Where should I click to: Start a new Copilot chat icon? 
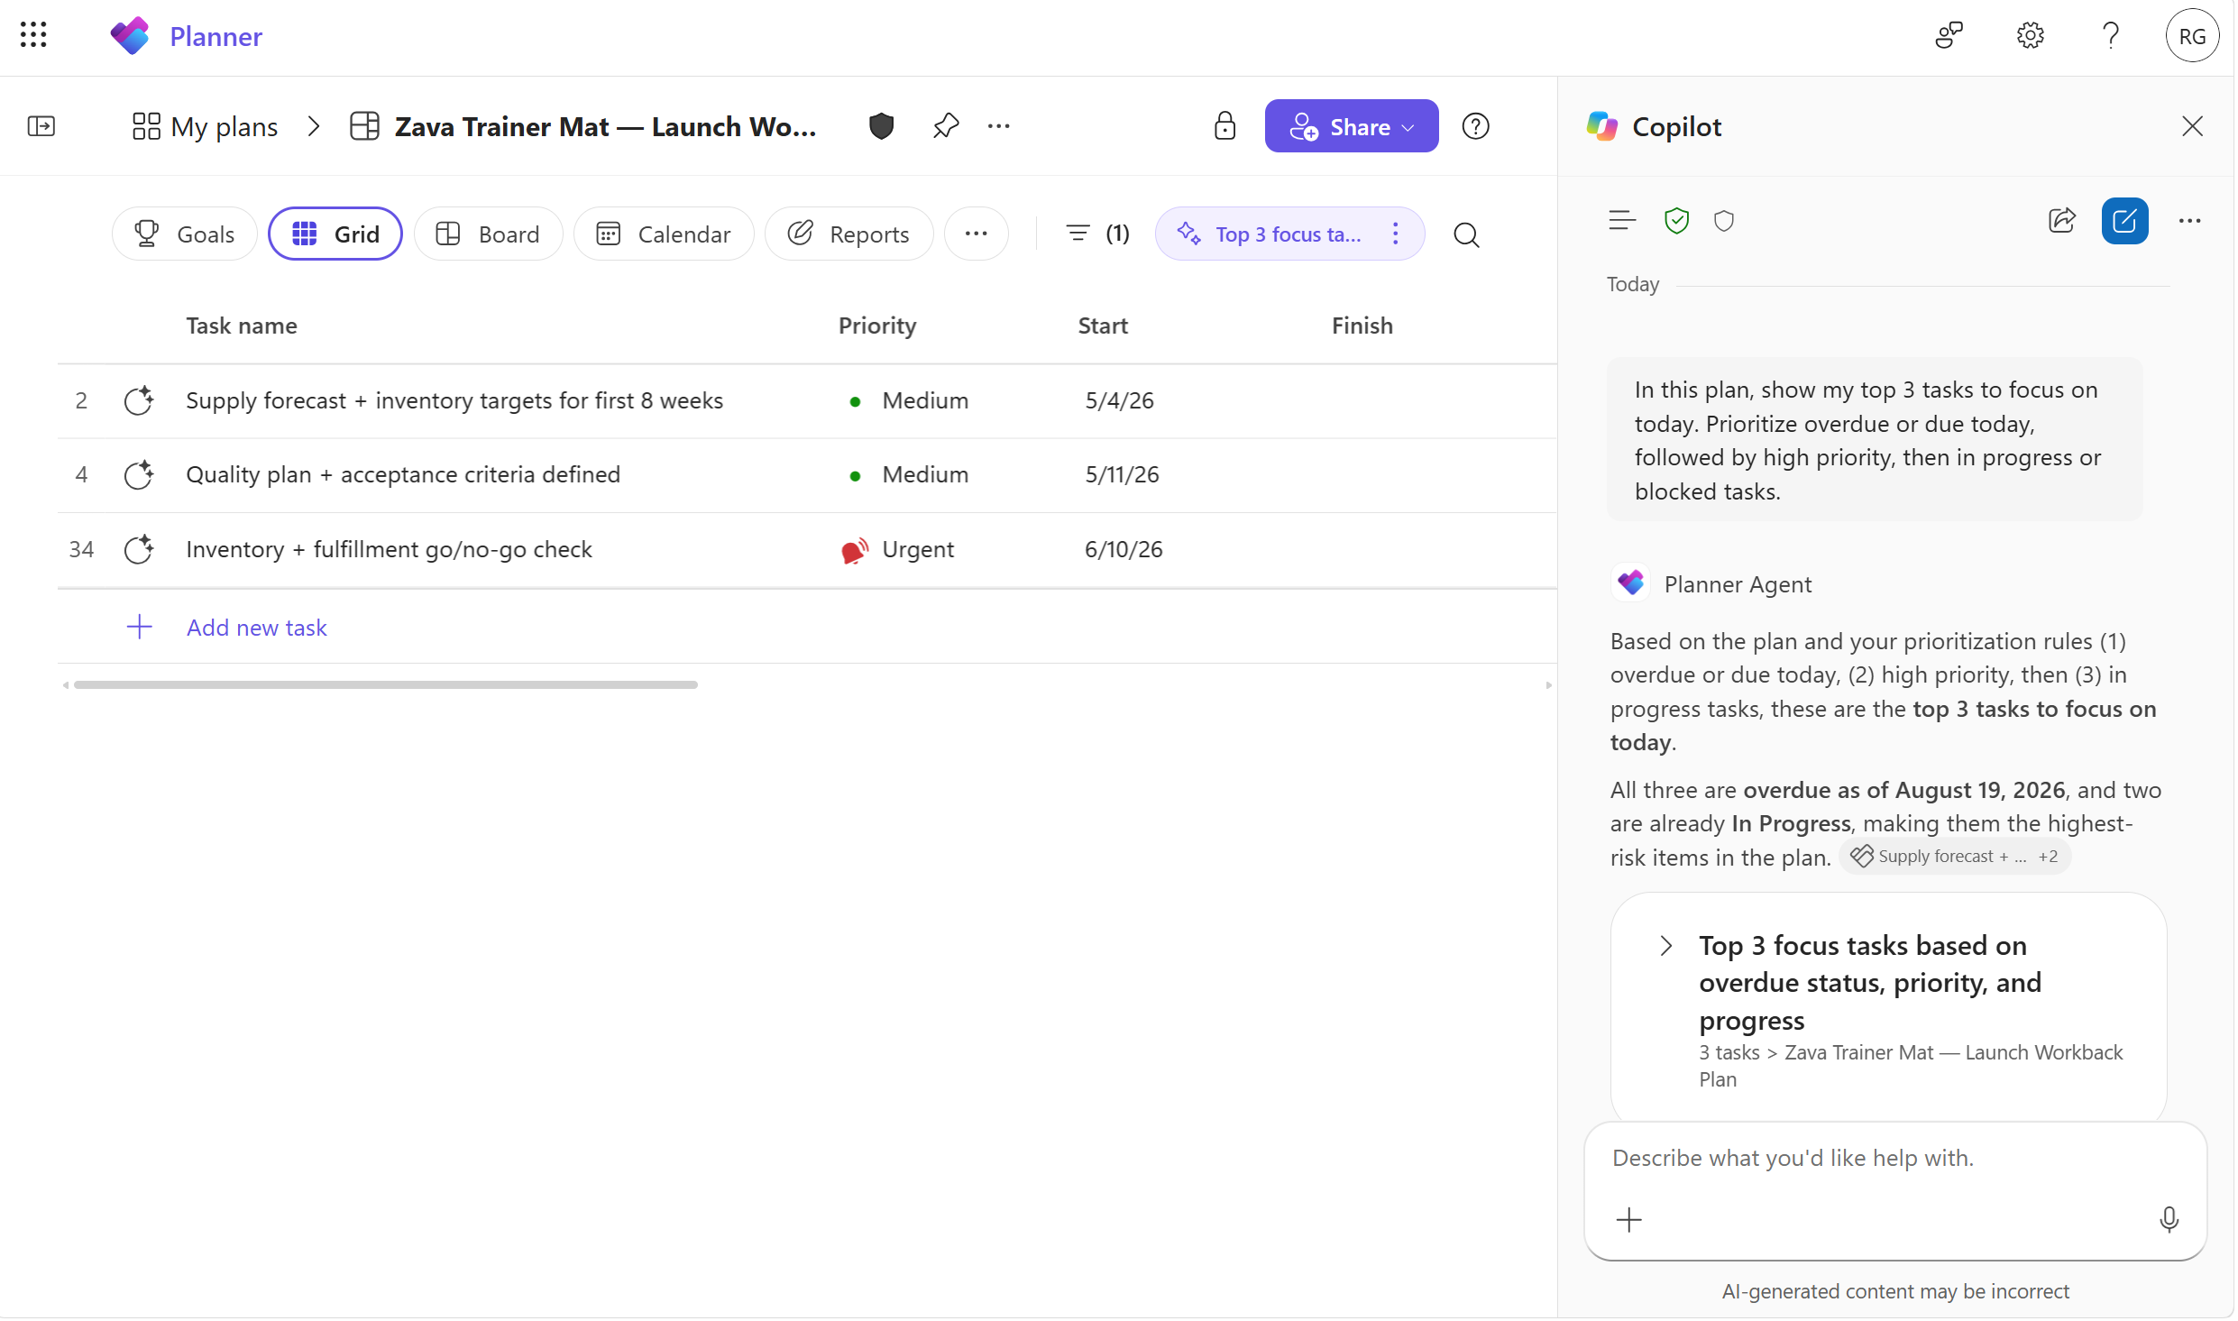[x=2124, y=221]
